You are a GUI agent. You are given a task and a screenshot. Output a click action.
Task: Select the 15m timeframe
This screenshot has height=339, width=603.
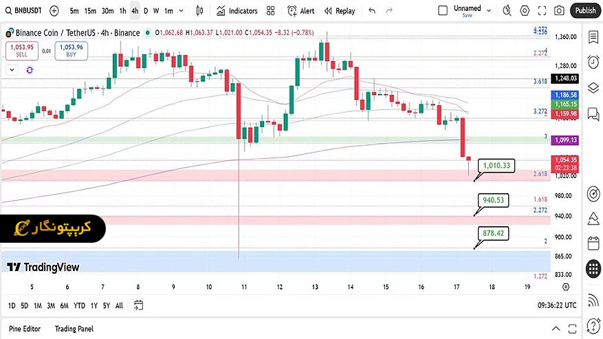(x=90, y=11)
